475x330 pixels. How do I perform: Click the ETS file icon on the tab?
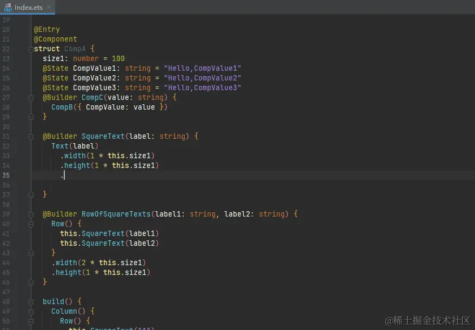pos(8,7)
